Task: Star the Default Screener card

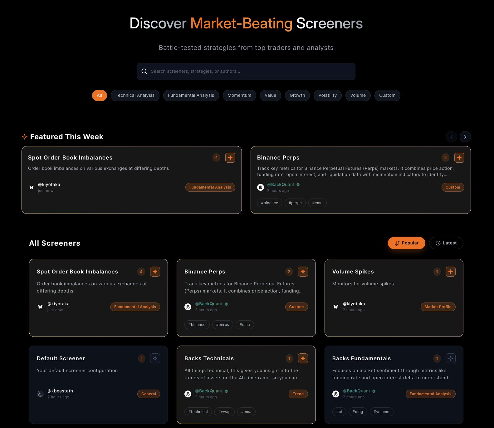Action: pos(155,358)
